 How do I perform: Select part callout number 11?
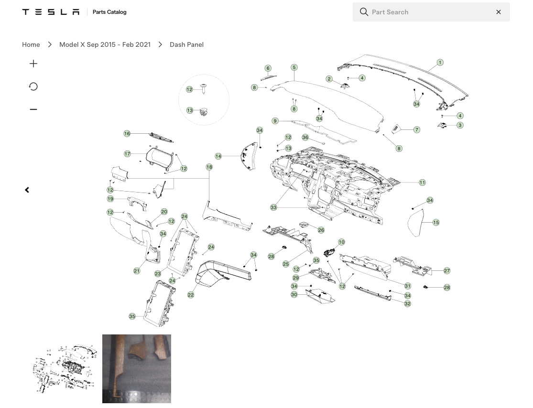pyautogui.click(x=422, y=183)
